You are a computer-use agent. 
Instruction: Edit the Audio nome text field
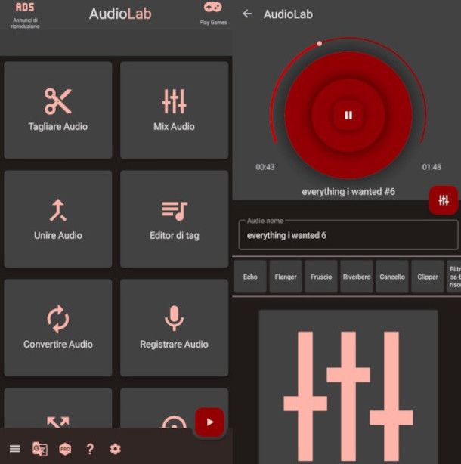(348, 235)
